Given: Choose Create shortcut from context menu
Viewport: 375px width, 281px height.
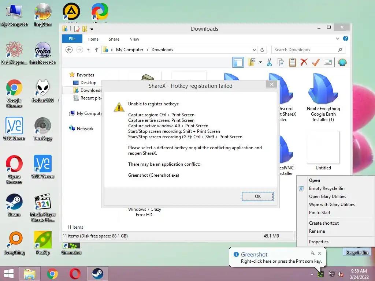Looking at the screenshot, I should (324, 223).
